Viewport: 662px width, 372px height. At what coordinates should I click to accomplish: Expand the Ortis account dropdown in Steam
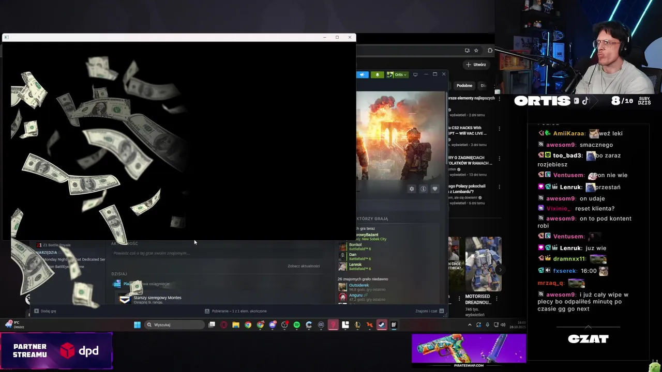pos(397,74)
